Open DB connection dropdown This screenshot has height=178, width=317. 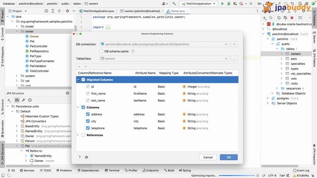pos(226,44)
